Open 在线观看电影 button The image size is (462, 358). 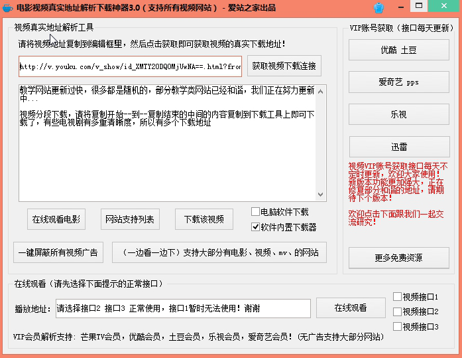56,219
